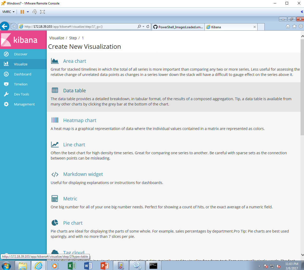
Task: Open Excel from the taskbar
Action: click(x=72, y=266)
